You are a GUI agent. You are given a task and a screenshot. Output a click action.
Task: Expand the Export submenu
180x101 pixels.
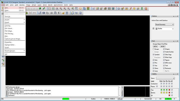(14, 22)
